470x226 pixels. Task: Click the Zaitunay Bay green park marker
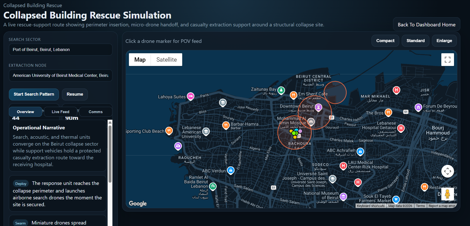point(281,90)
